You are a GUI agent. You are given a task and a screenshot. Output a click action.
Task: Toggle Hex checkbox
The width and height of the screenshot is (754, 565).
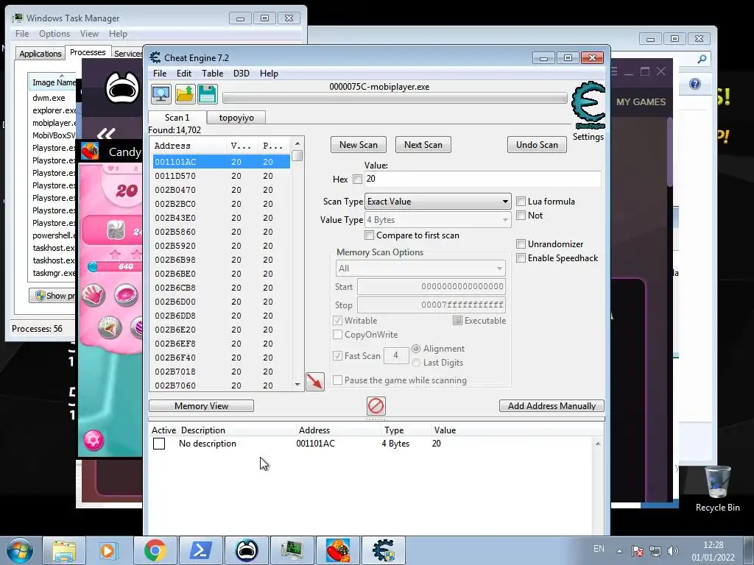357,180
